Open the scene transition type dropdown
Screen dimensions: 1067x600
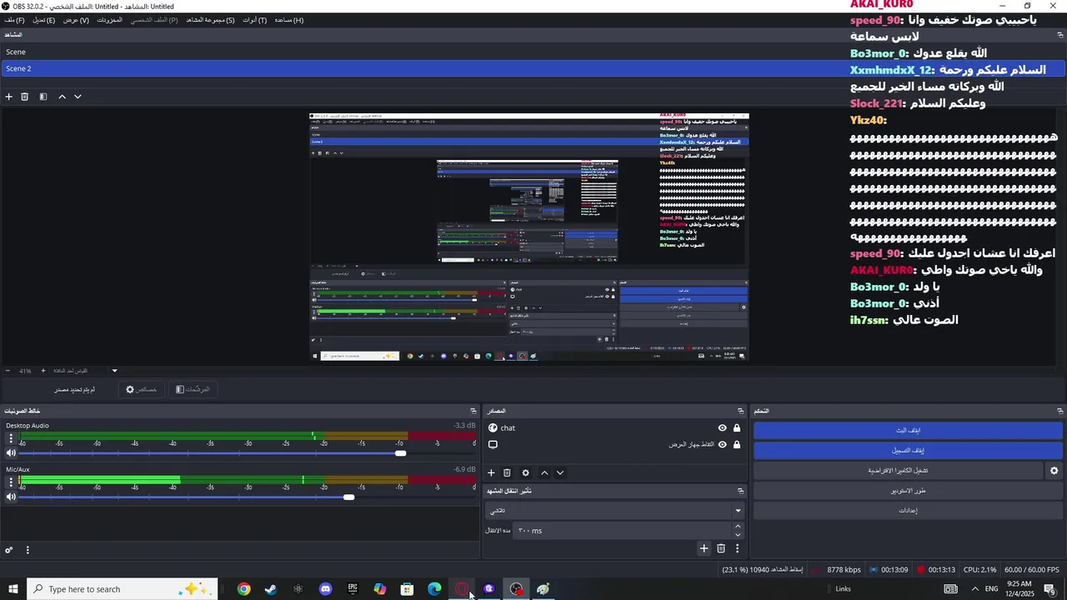click(x=614, y=511)
